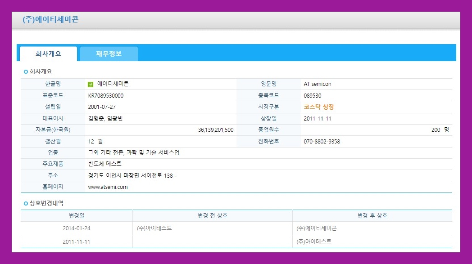Screen dimensions: 472x264
Task: Click the employee count 200 명
Action: coord(440,130)
